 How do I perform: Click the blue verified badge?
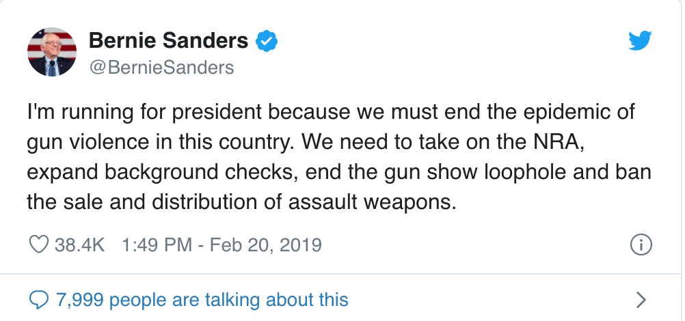click(266, 42)
